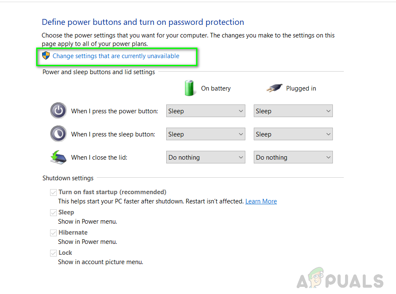Toggle the Sleep power menu checkbox
The width and height of the screenshot is (396, 294).
(53, 212)
